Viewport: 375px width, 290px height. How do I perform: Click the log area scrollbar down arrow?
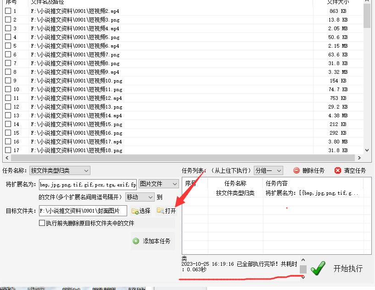(x=303, y=277)
